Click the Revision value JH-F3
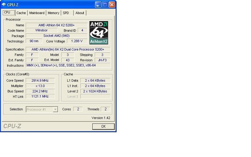 pos(102,60)
